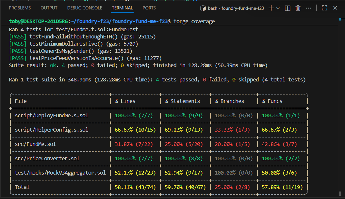
Task: Click '25.00% (2/8)' total branches value
Action: [232, 187]
